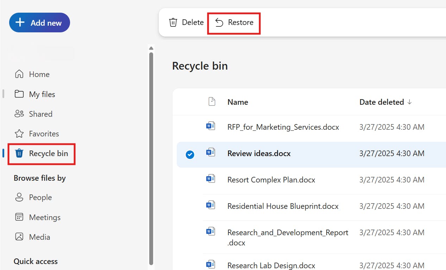Click the trash can icon beside Delete

click(173, 22)
